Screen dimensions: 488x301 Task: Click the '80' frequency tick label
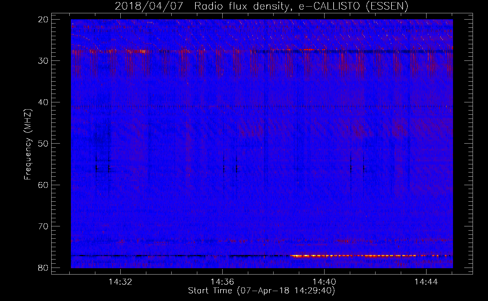click(x=43, y=268)
